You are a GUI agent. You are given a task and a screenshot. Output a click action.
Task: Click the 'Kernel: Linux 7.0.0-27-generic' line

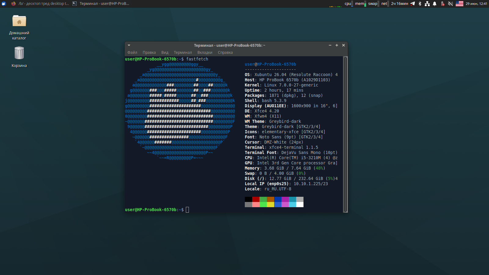click(281, 85)
